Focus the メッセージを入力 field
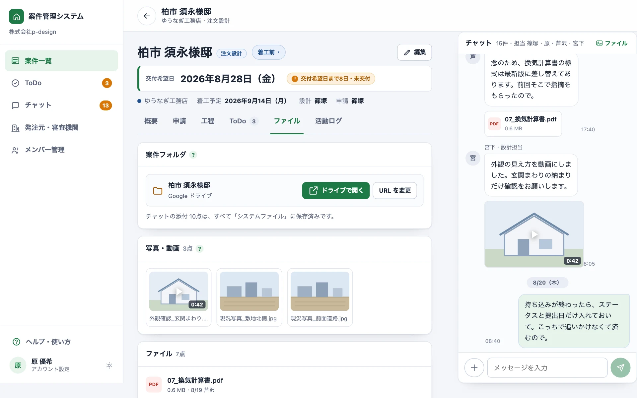 click(x=547, y=367)
